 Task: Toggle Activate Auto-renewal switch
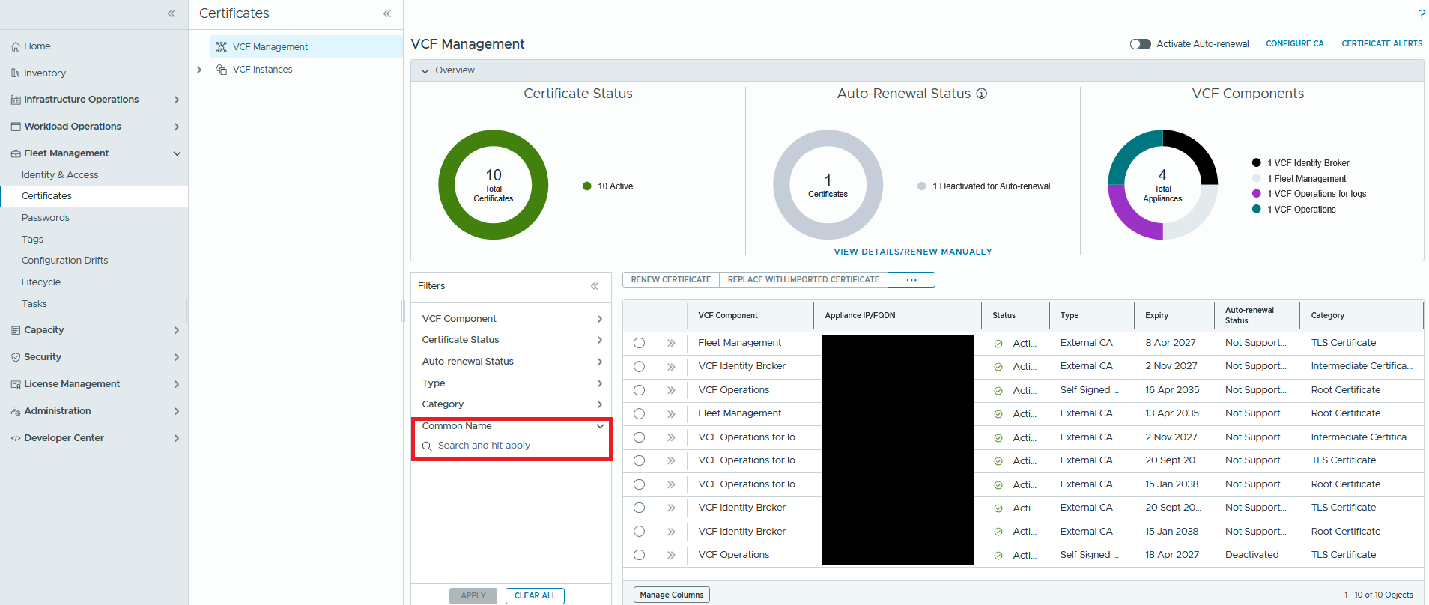coord(1140,44)
